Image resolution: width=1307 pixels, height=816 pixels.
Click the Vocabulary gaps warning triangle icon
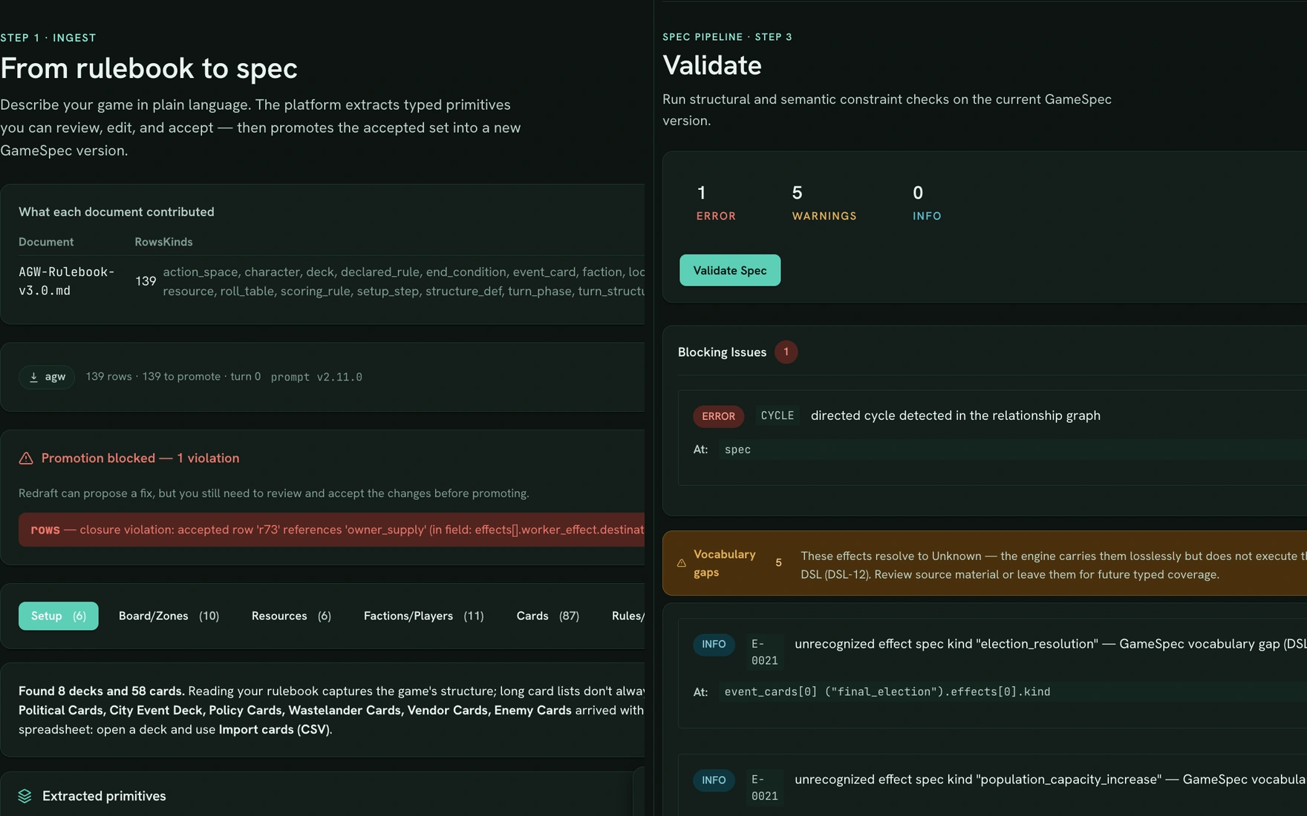(682, 563)
